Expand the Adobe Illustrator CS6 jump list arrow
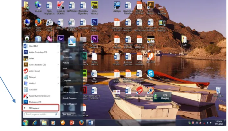 coord(58,65)
